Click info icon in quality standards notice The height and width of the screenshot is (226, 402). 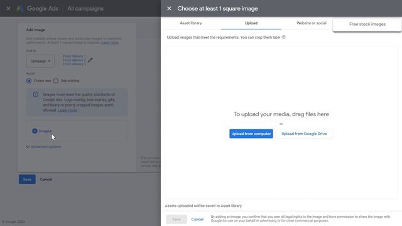pos(36,95)
